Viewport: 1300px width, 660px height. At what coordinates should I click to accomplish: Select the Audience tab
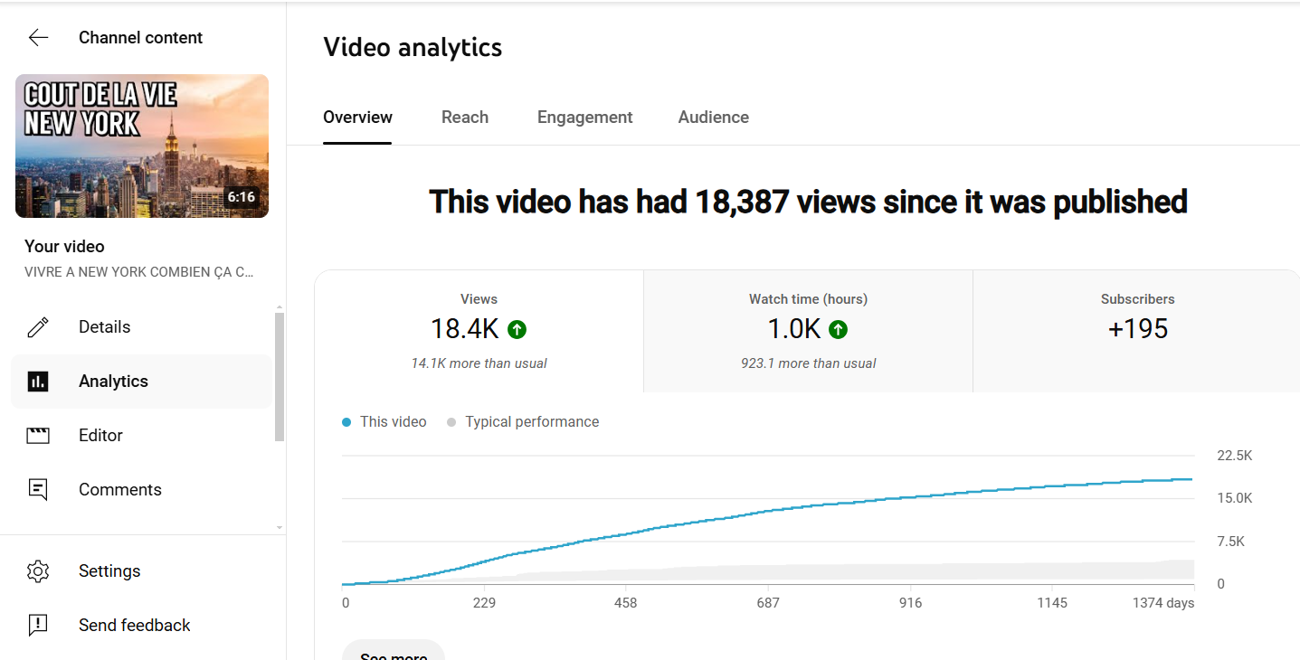(x=713, y=118)
